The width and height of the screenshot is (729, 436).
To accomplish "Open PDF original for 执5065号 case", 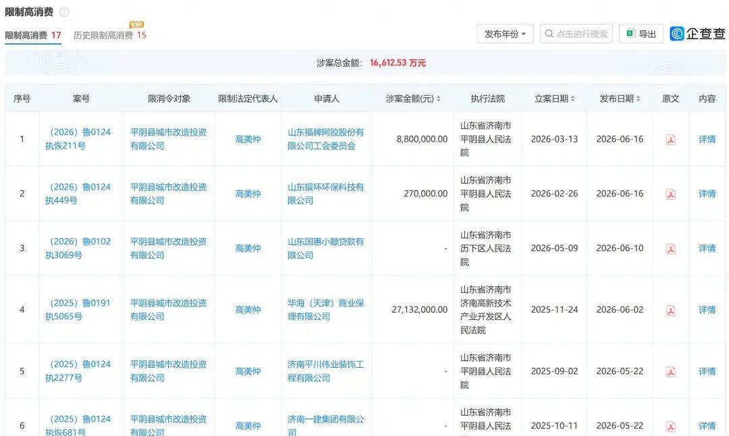I will coord(670,310).
